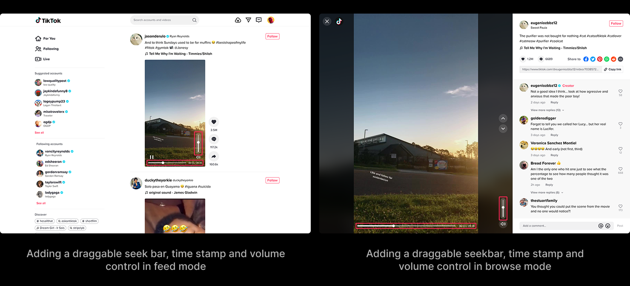The width and height of the screenshot is (630, 286).
Task: Go to the previous video using the up chevron
Action: pyautogui.click(x=503, y=118)
